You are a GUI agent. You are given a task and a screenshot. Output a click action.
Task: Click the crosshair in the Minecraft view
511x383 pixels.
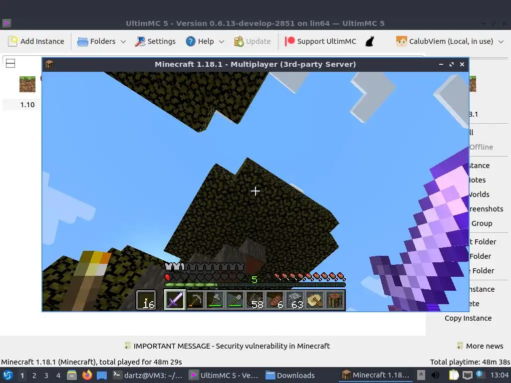[x=255, y=191]
